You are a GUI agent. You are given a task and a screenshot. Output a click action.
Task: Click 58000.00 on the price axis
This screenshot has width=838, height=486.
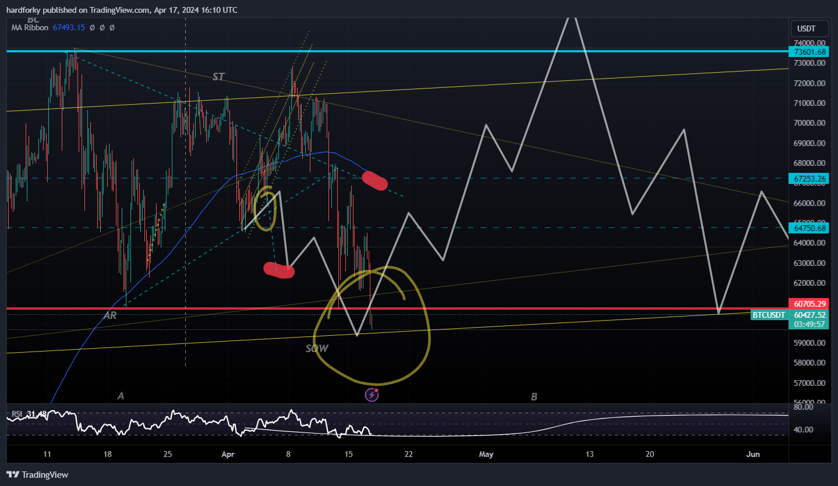click(809, 363)
